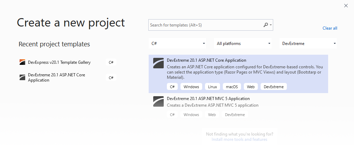This screenshot has height=145, width=354.
Task: Click Clear all filters link
Action: [330, 28]
